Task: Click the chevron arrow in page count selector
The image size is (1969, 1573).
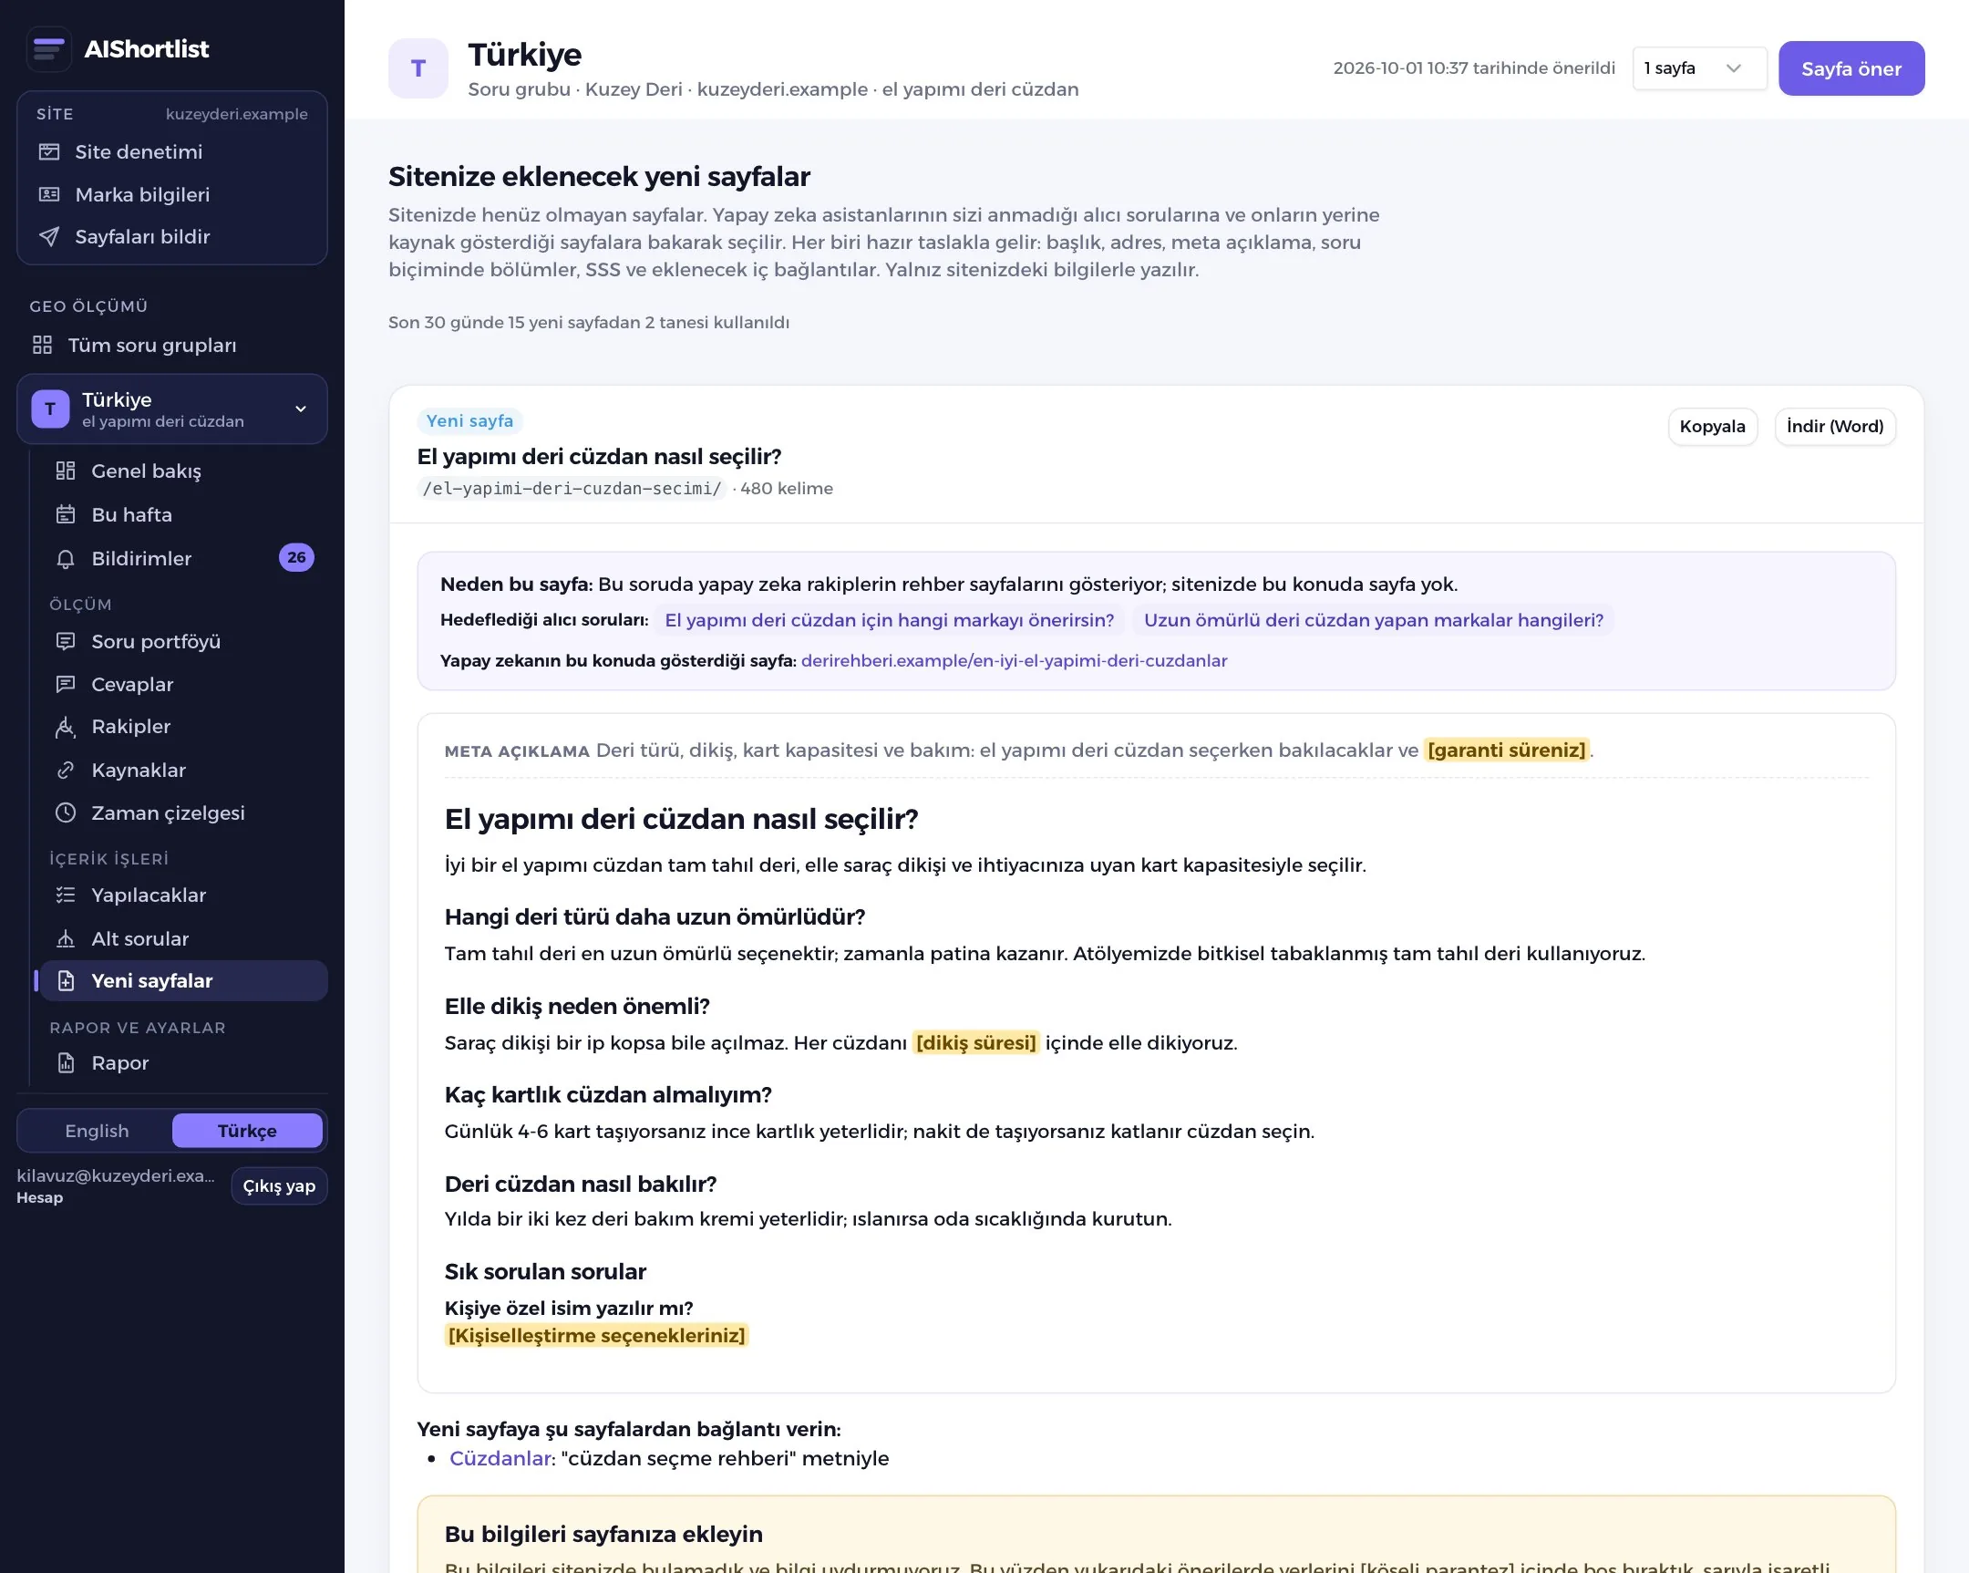Action: 1734,68
